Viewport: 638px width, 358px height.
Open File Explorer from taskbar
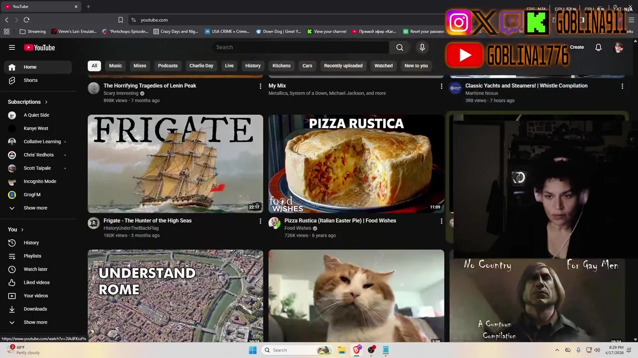342,350
